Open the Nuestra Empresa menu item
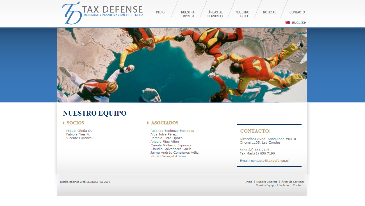The width and height of the screenshot is (365, 206). [x=188, y=14]
